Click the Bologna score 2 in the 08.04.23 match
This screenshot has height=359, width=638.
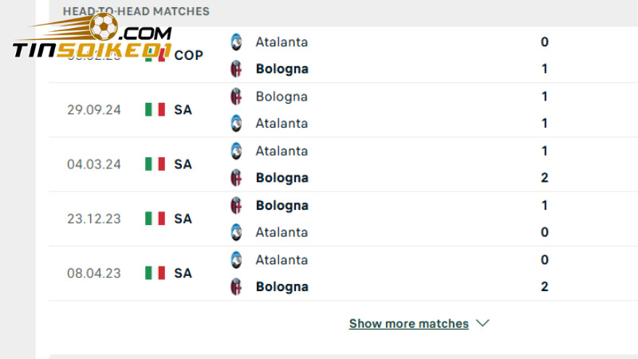[x=545, y=286]
